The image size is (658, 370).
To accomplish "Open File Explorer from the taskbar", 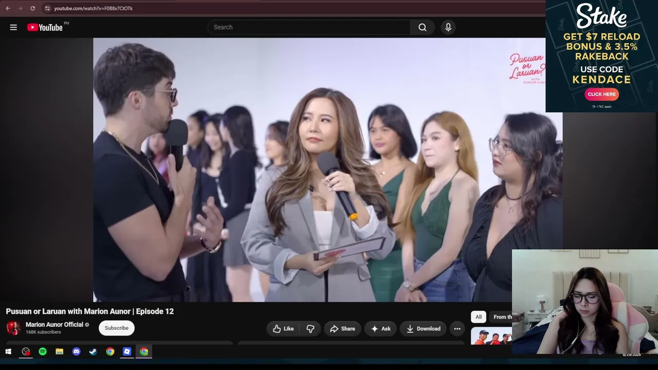I will pos(60,351).
